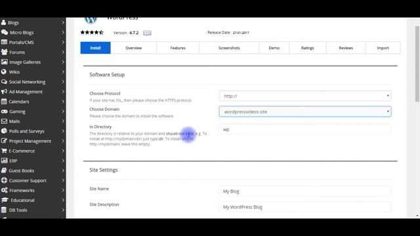The height and width of the screenshot is (236, 420).
Task: Open the Reviews tab
Action: click(346, 48)
